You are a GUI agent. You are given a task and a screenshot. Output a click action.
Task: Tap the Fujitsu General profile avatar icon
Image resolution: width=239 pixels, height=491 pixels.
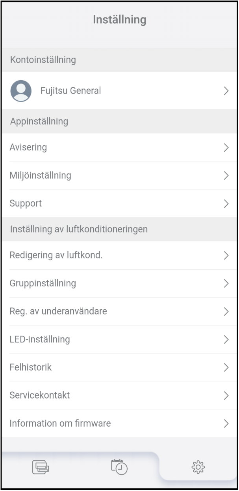[x=21, y=90]
